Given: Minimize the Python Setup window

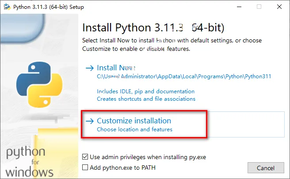Looking at the screenshot, I should 239,7.
